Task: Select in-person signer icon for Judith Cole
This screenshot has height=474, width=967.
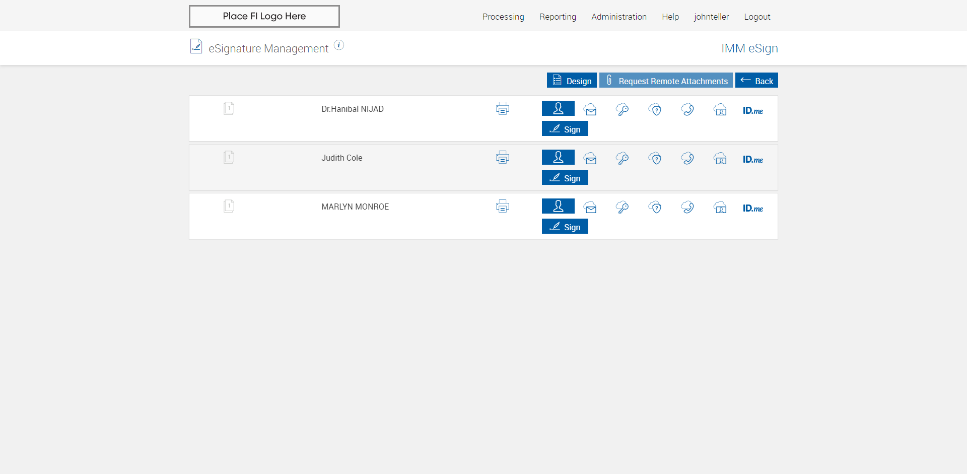Action: (x=558, y=157)
